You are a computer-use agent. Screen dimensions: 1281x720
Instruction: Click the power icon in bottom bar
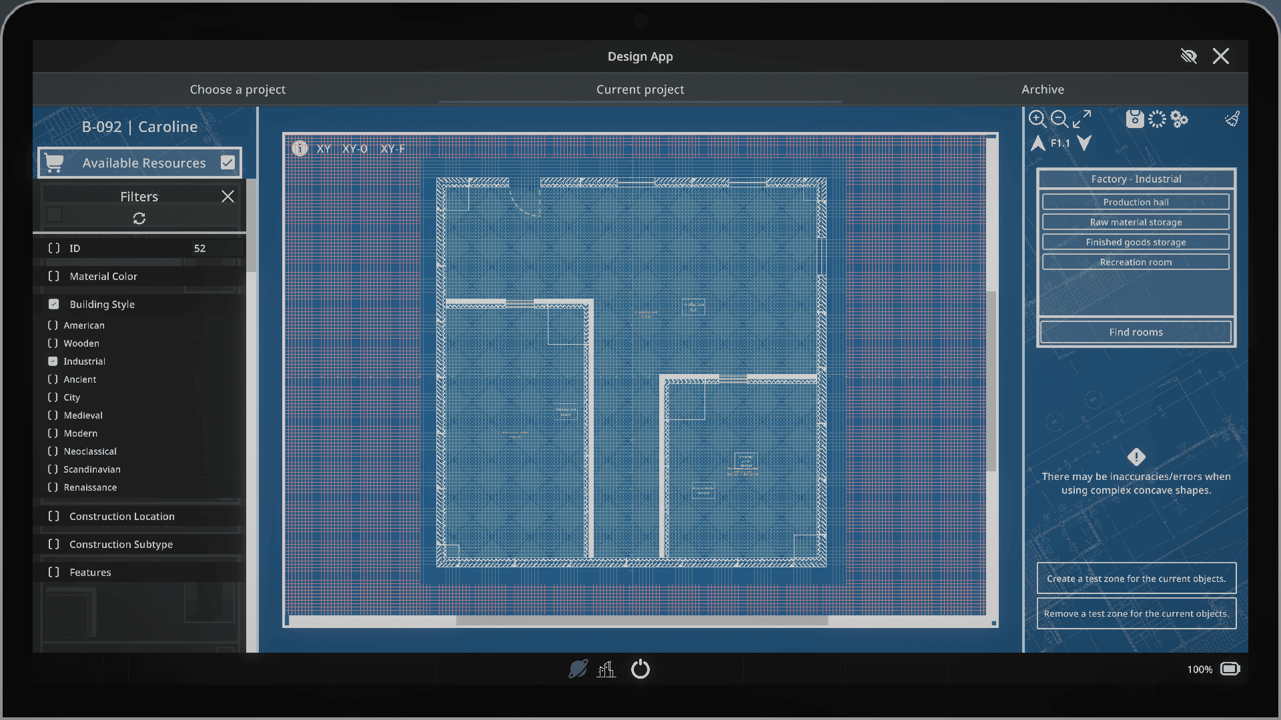pos(640,669)
